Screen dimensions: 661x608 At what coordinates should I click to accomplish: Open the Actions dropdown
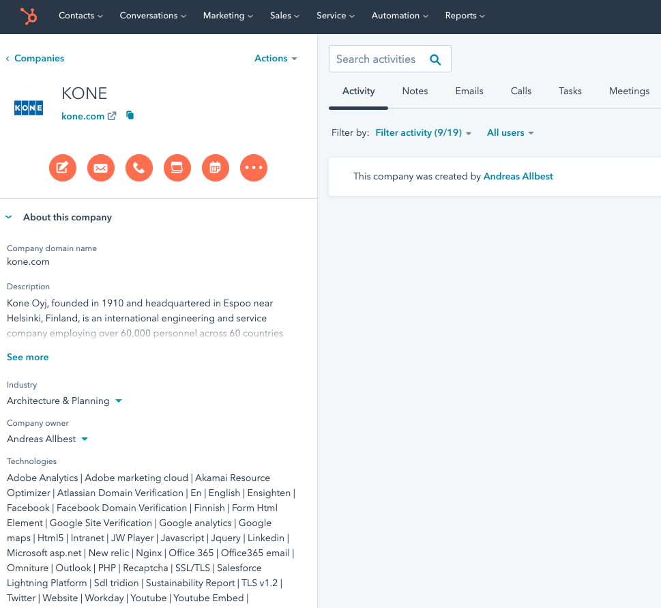click(x=276, y=59)
